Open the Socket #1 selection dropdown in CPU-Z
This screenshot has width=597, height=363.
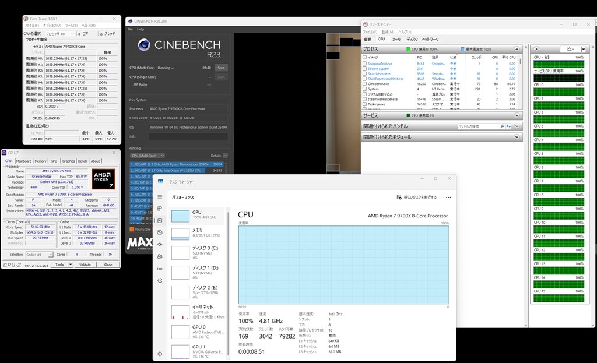click(x=39, y=255)
